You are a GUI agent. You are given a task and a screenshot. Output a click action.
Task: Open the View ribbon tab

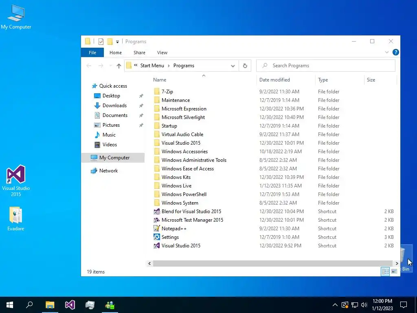162,53
